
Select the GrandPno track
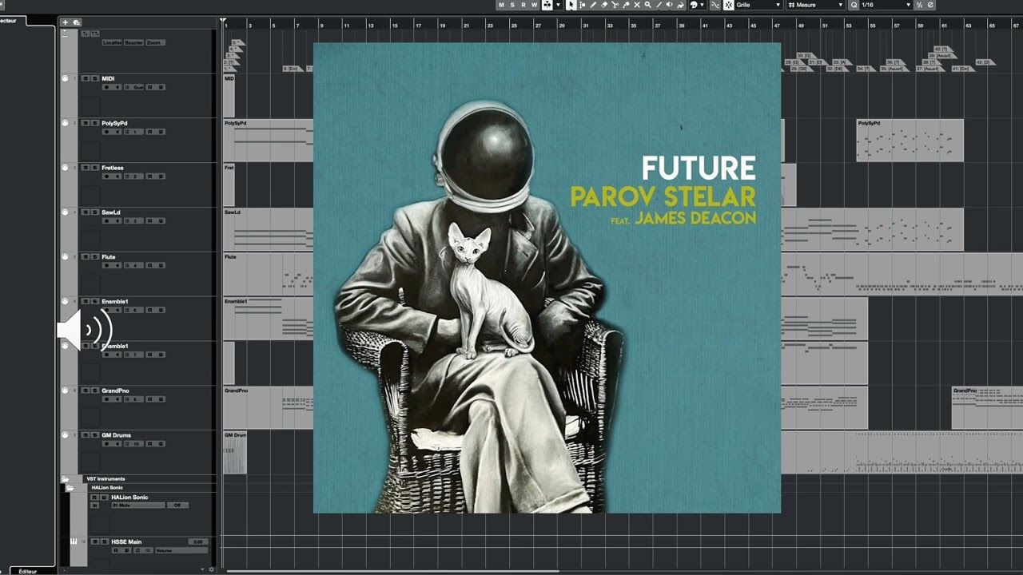[x=115, y=391]
